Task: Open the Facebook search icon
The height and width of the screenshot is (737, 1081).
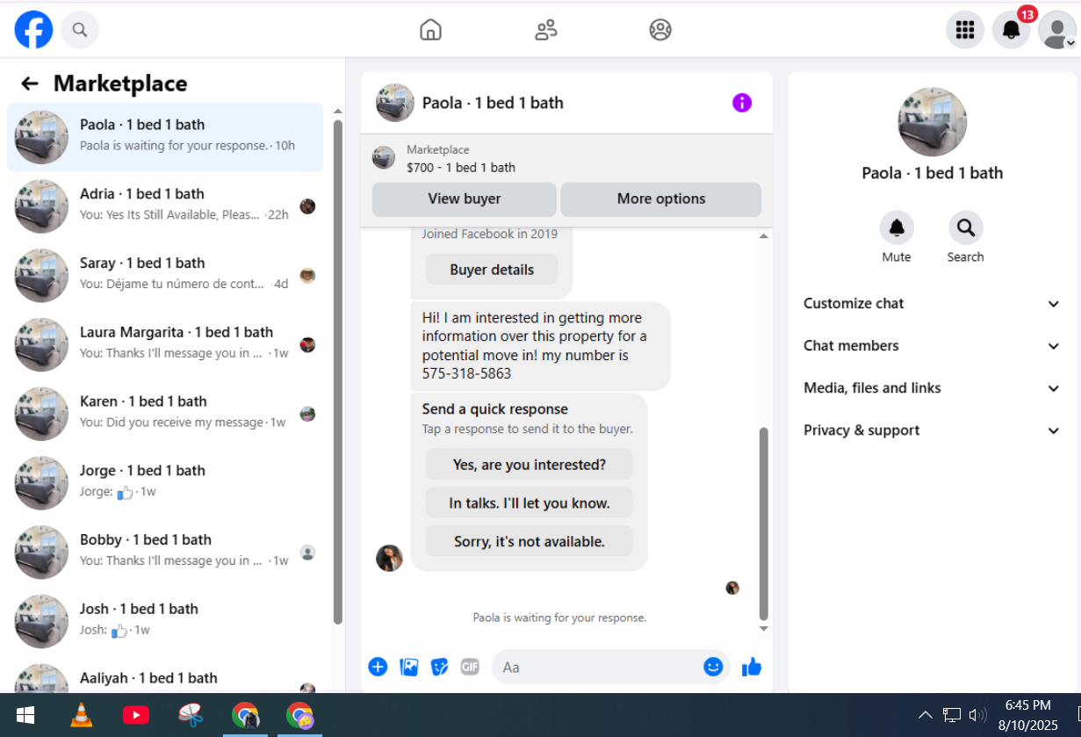Action: pos(80,30)
